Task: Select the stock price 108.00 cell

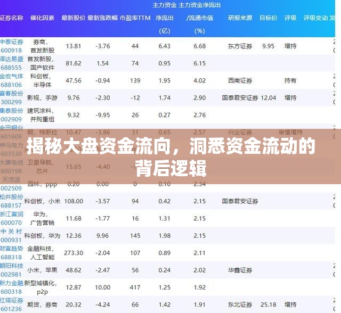Action: pyautogui.click(x=74, y=201)
